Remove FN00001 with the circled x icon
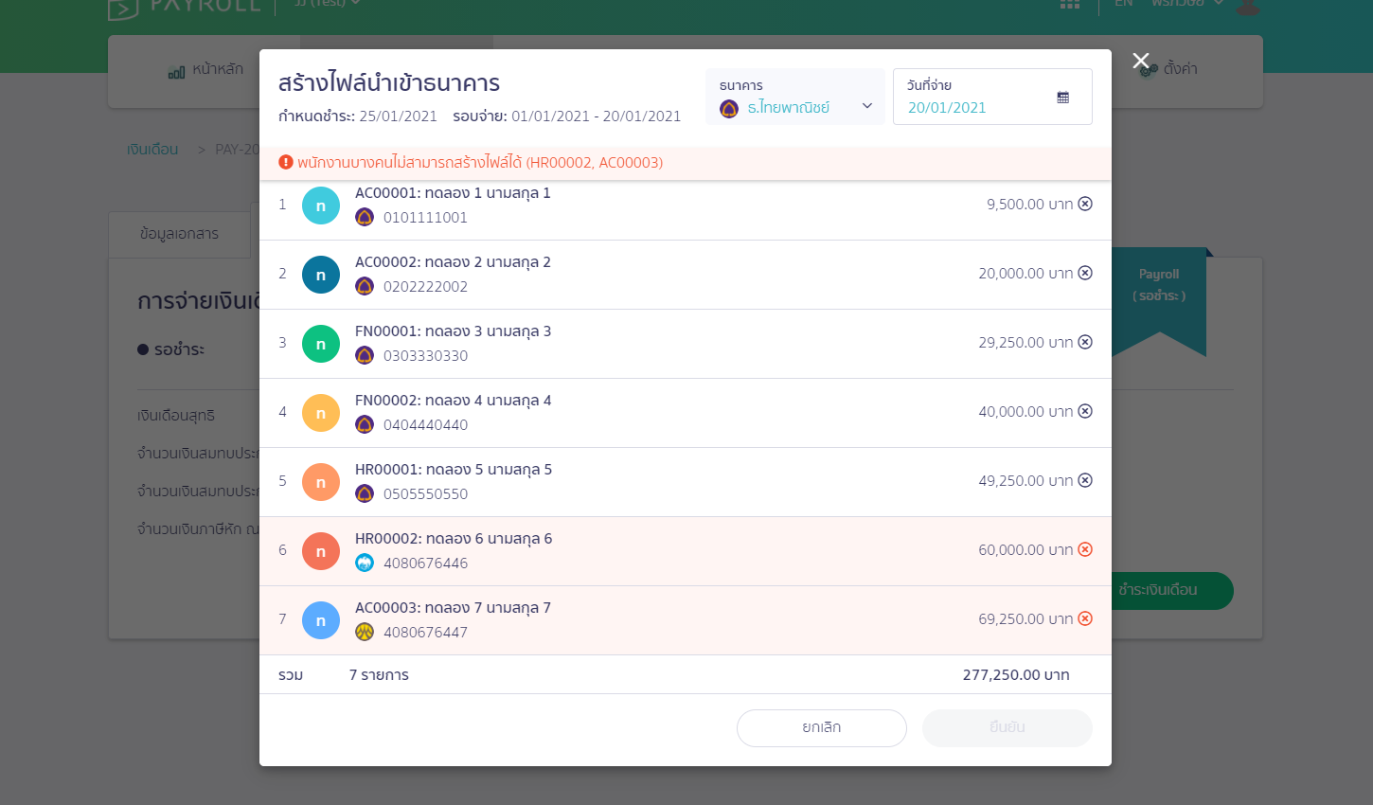 pyautogui.click(x=1085, y=342)
